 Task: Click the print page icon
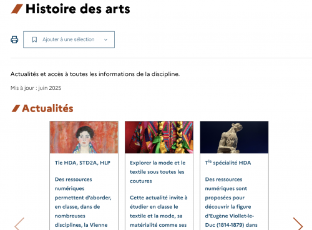[14, 39]
